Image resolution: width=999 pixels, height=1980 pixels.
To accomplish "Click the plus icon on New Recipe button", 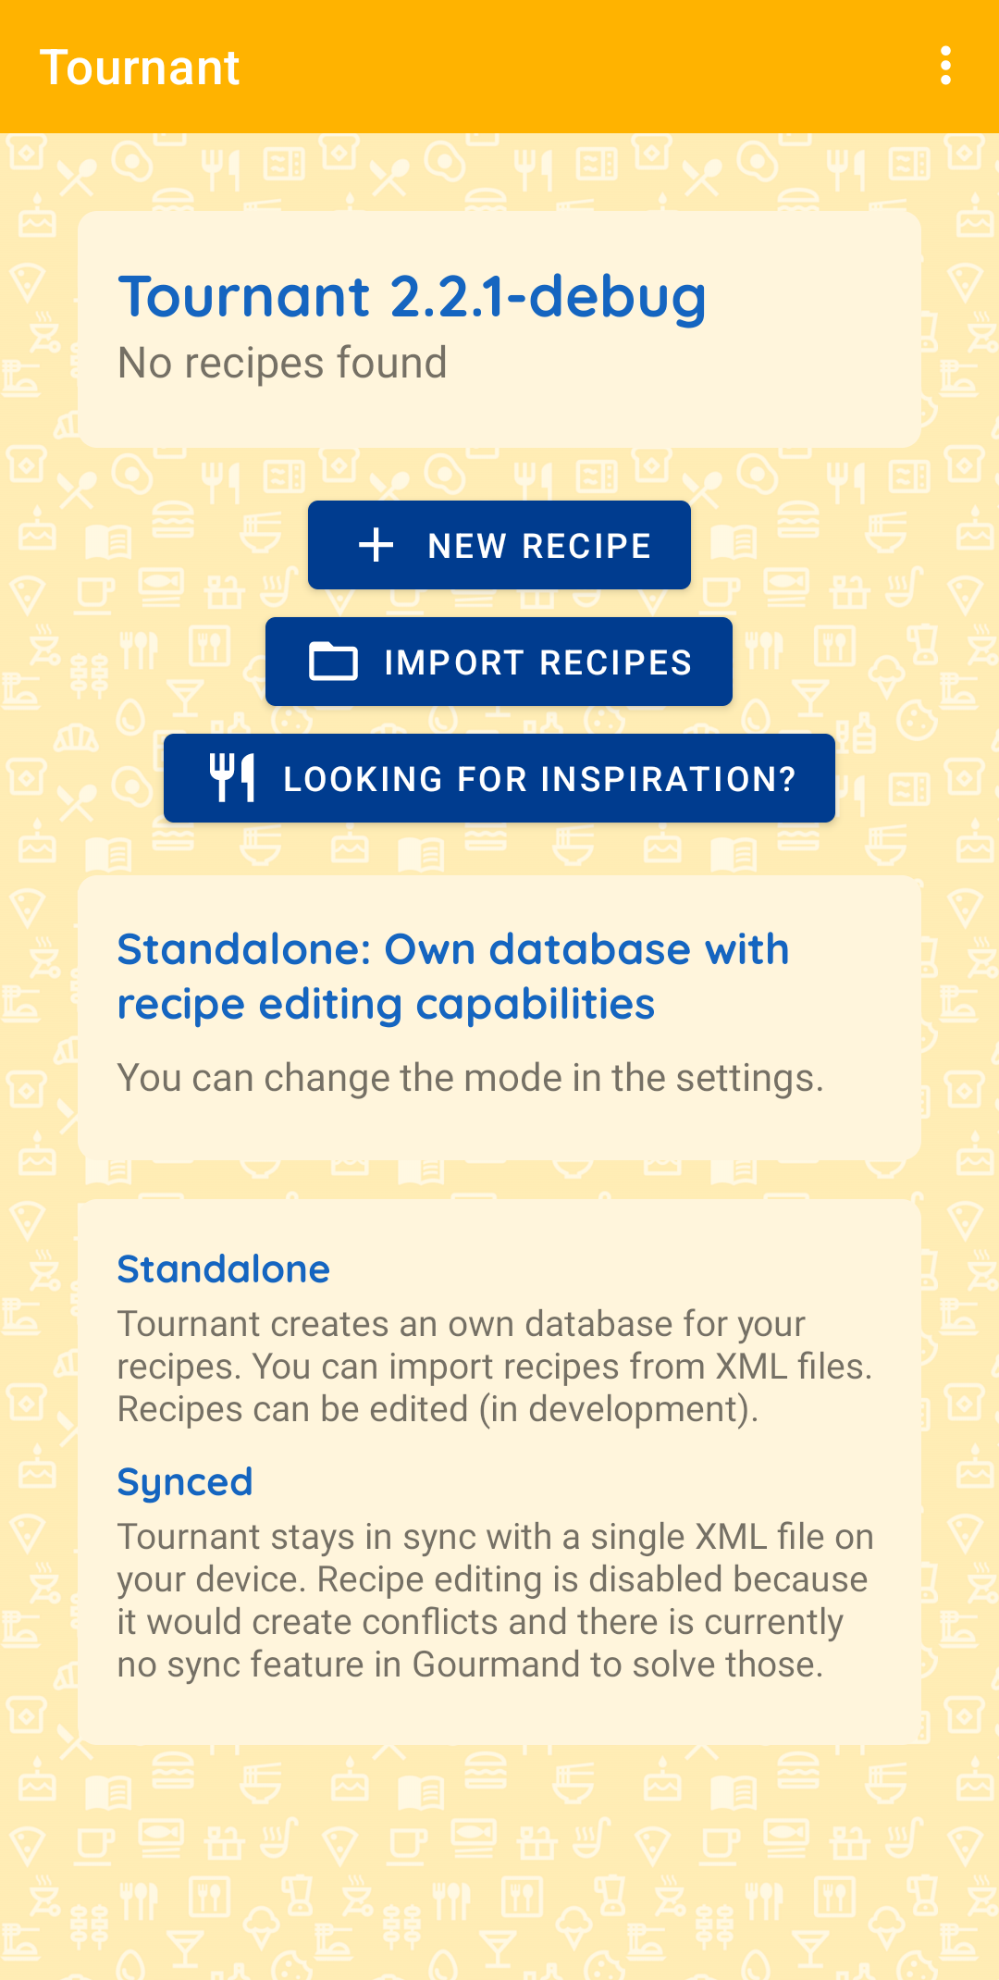I will [x=376, y=545].
